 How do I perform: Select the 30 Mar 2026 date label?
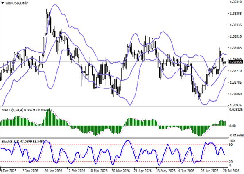click(121, 171)
